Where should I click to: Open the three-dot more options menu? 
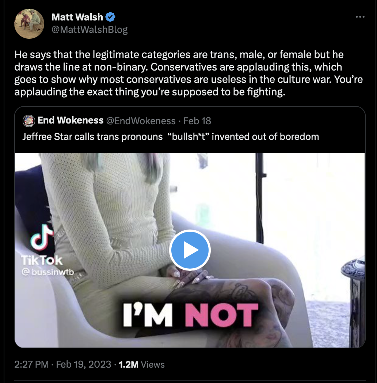coord(360,17)
